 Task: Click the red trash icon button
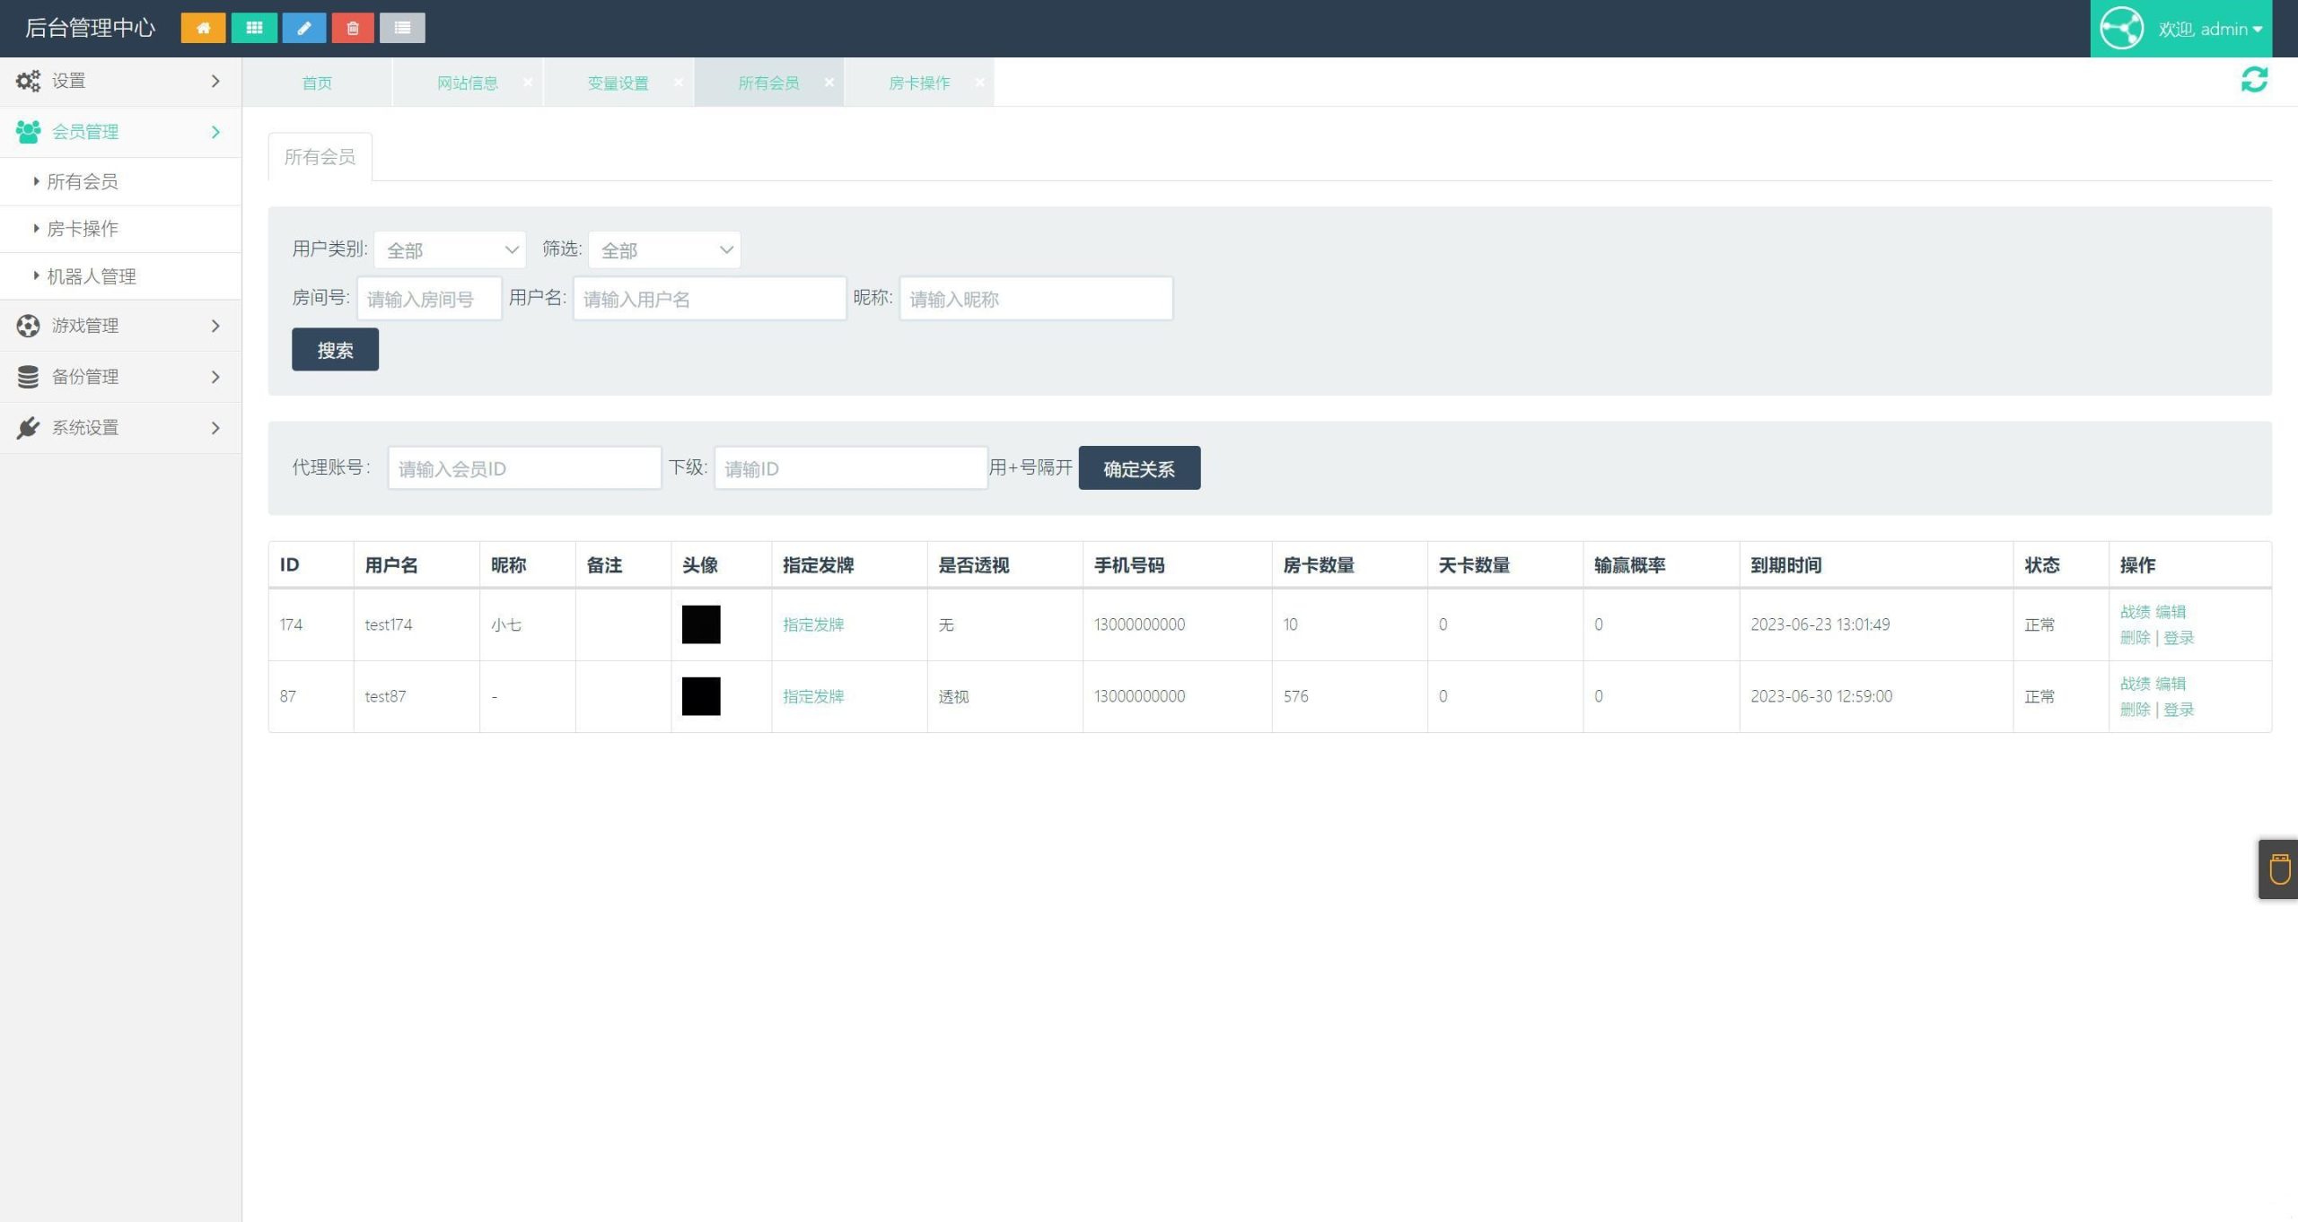pos(353,28)
